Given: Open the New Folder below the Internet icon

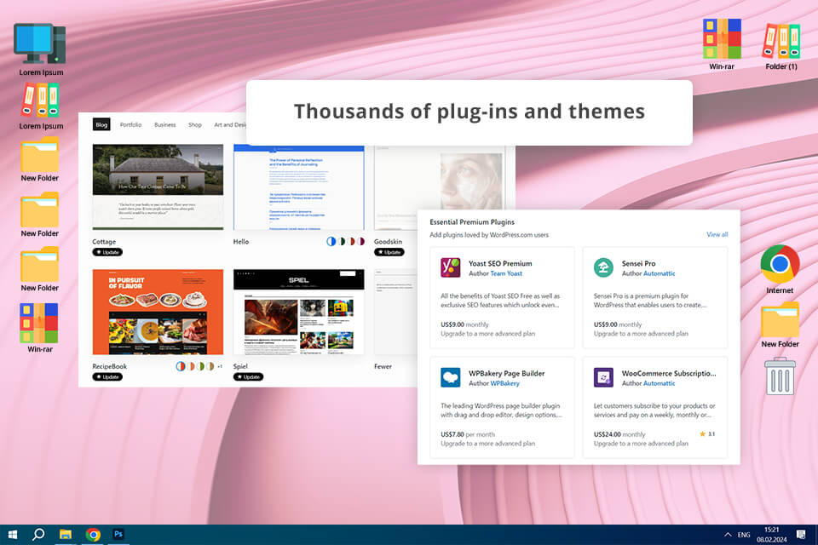Looking at the screenshot, I should coord(780,319).
